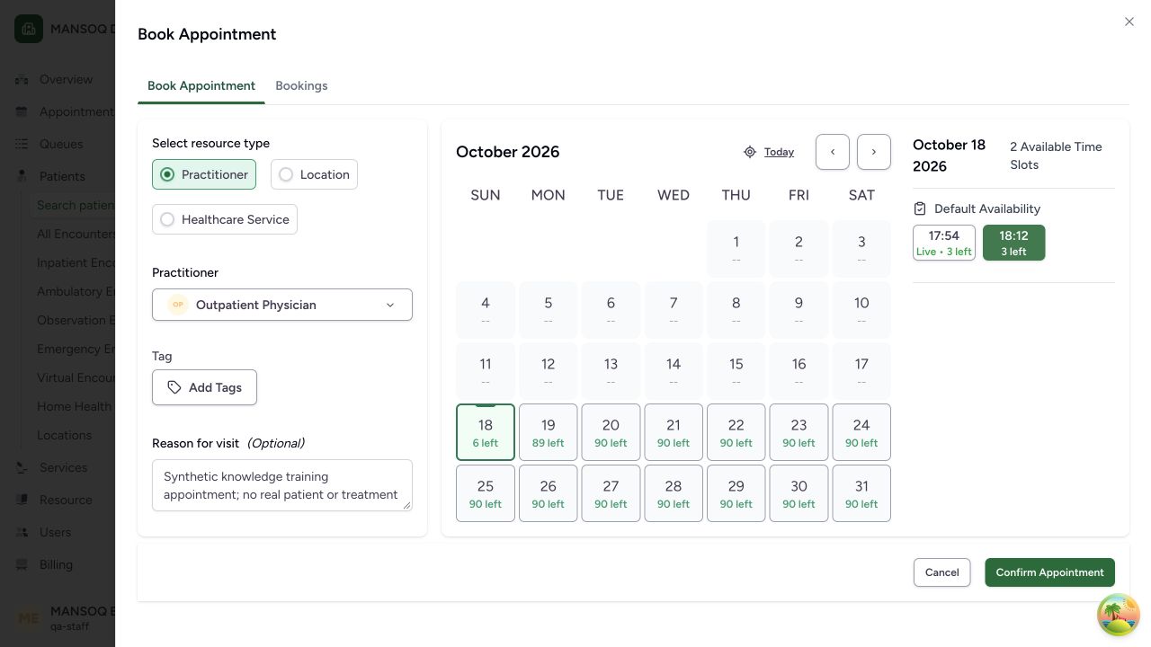
Task: Open Patients in the sidebar
Action: [62, 176]
